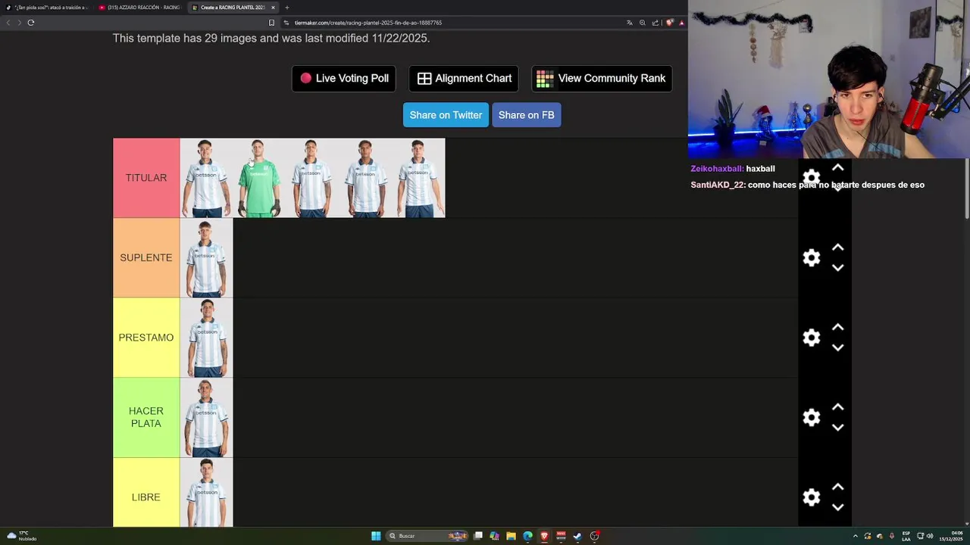Screen dimensions: 970x545
Task: Open settings gear for SUPLENTE row
Action: click(812, 257)
